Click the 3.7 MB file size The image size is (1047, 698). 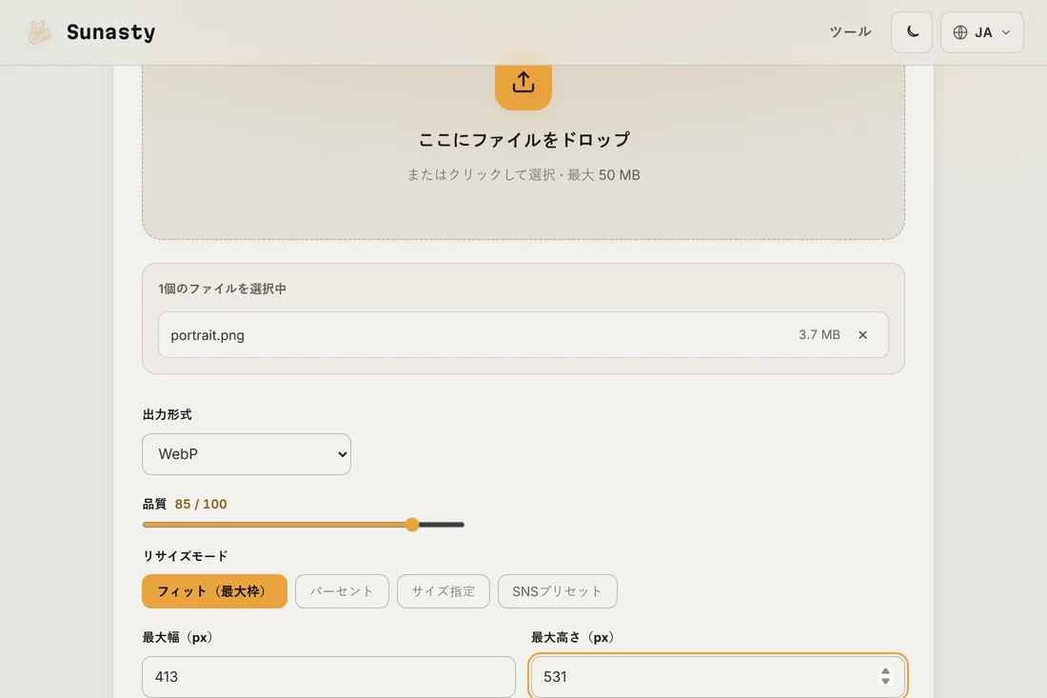(x=820, y=334)
